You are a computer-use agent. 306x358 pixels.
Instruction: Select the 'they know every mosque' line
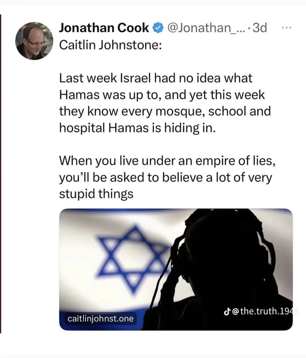pyautogui.click(x=165, y=111)
